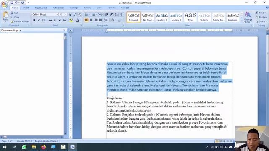
Task: Open the font name dropdown
Action: pos(57,15)
